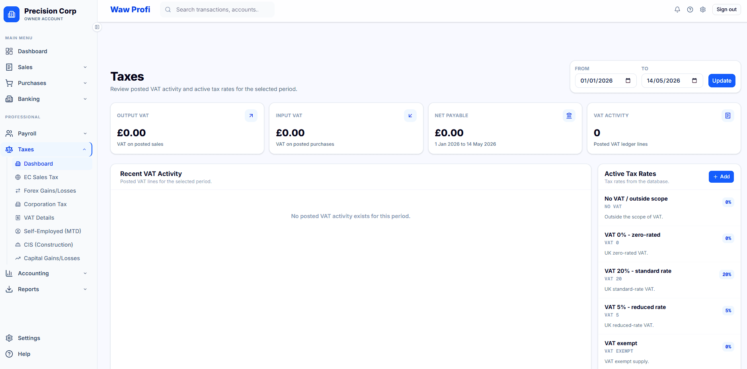Open the To date calendar picker icon
Screen dimensions: 747x369
tap(694, 81)
